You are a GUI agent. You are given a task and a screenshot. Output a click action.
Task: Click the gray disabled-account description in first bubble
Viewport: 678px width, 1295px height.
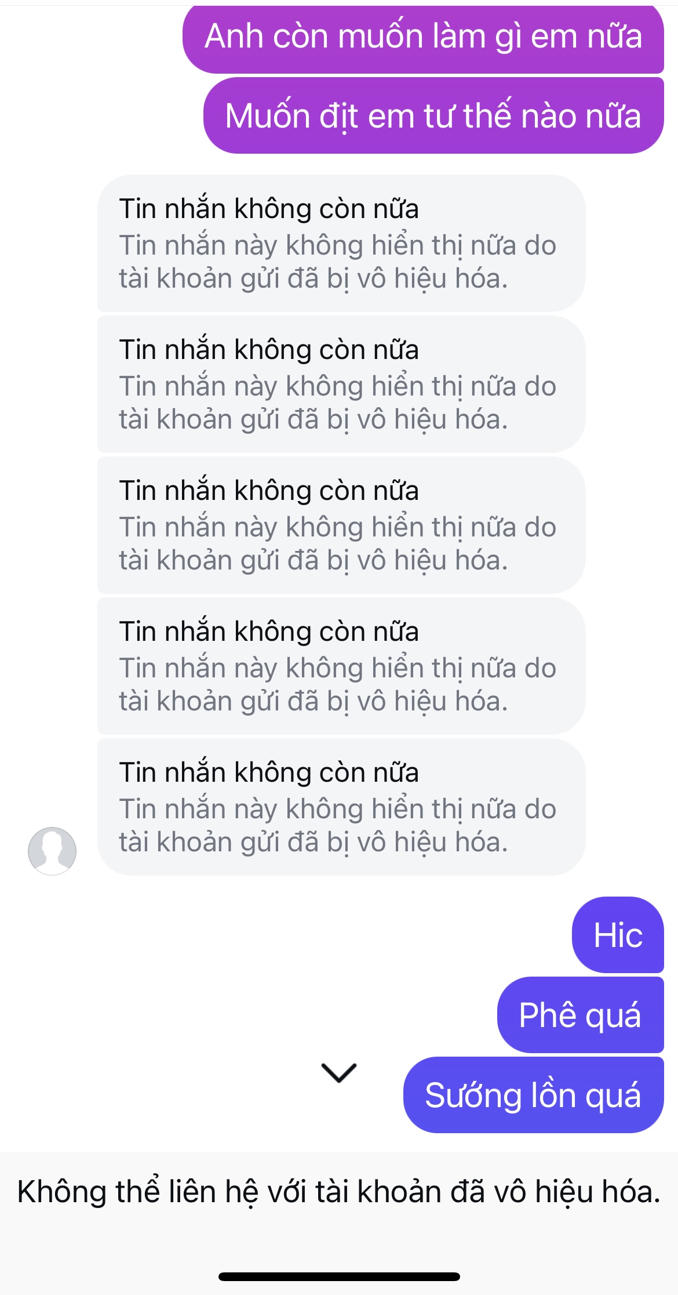pyautogui.click(x=337, y=262)
